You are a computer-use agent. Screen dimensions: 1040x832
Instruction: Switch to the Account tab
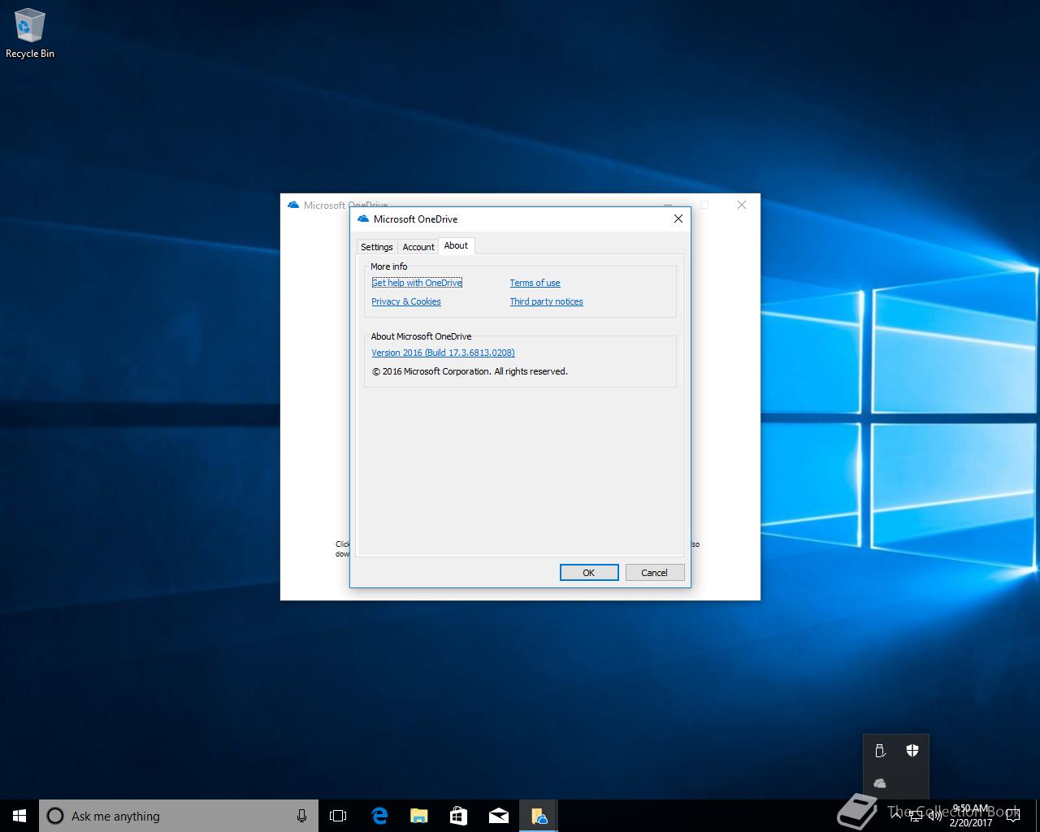418,247
